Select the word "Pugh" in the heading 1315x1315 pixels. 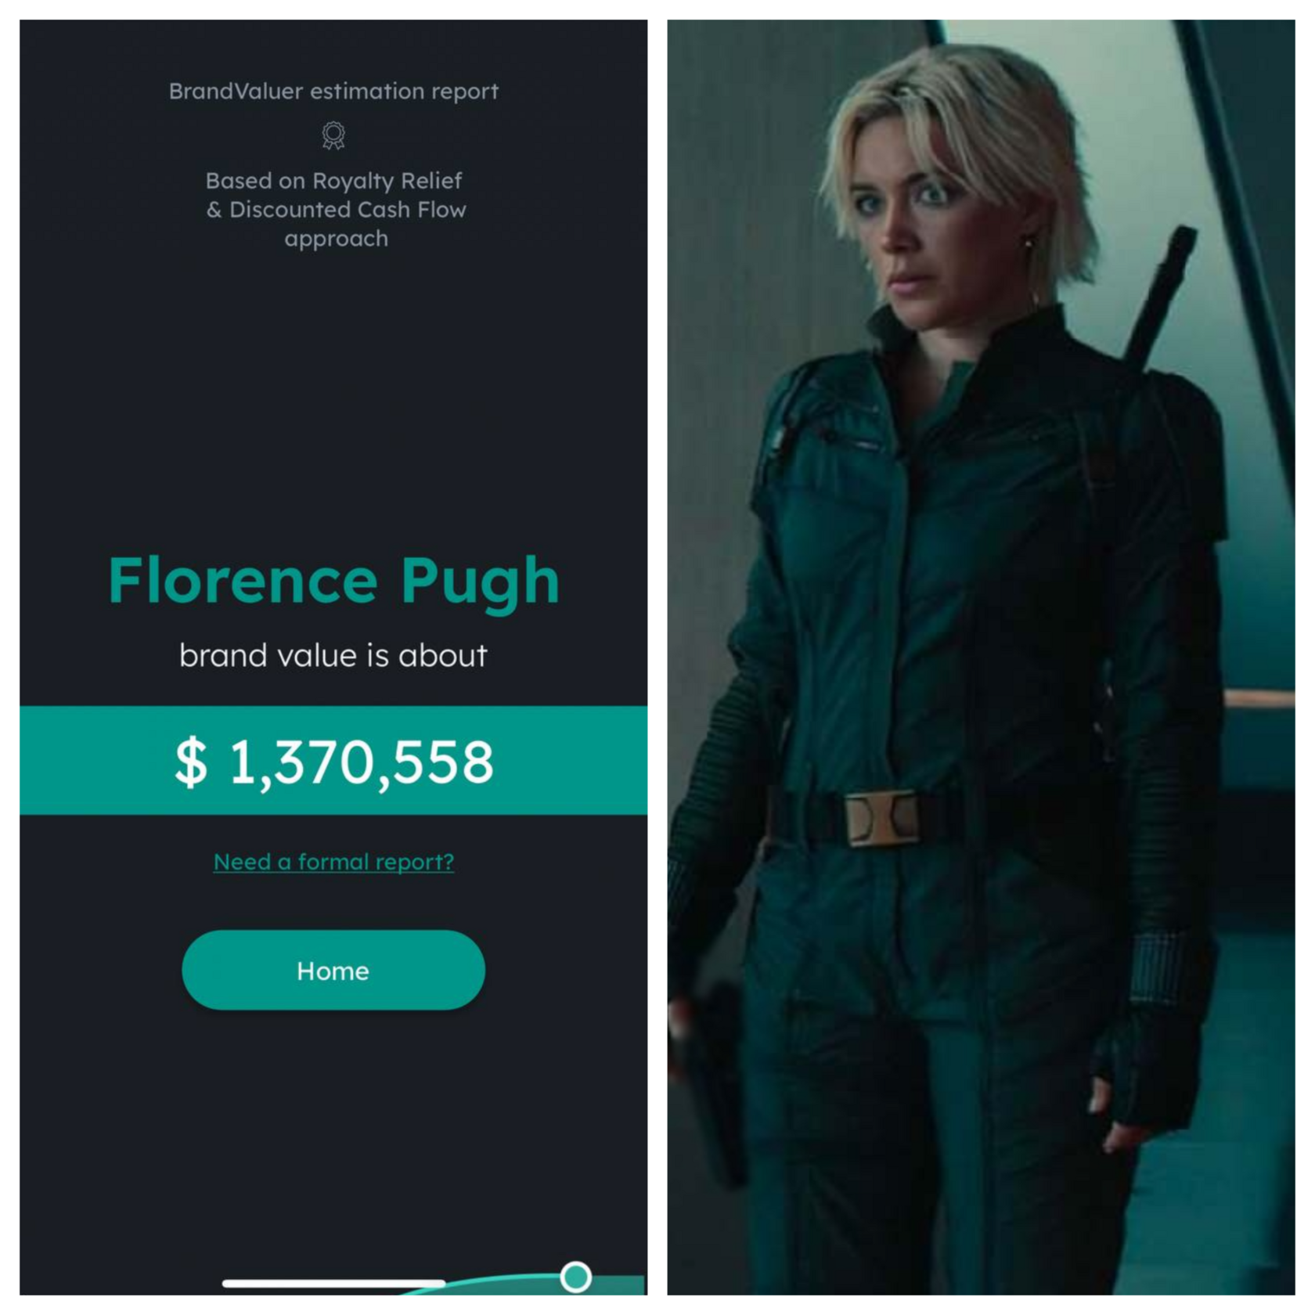click(x=480, y=583)
